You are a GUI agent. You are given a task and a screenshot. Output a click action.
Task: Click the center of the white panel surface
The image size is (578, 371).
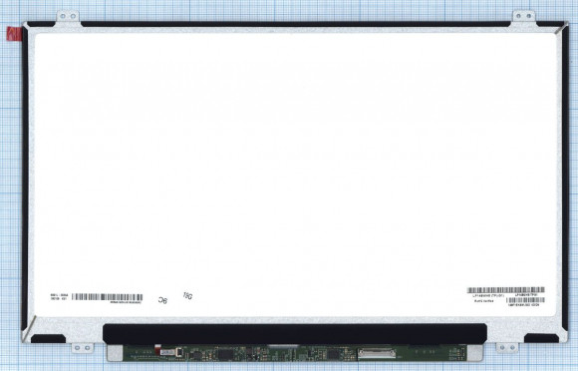(295, 175)
